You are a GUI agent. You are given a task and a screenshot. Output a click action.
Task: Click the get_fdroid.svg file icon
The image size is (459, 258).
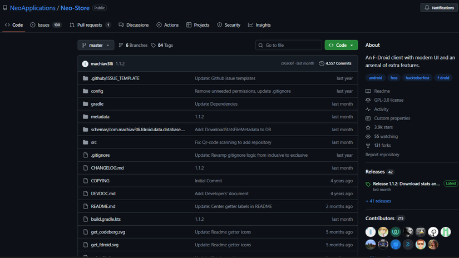tap(86, 245)
